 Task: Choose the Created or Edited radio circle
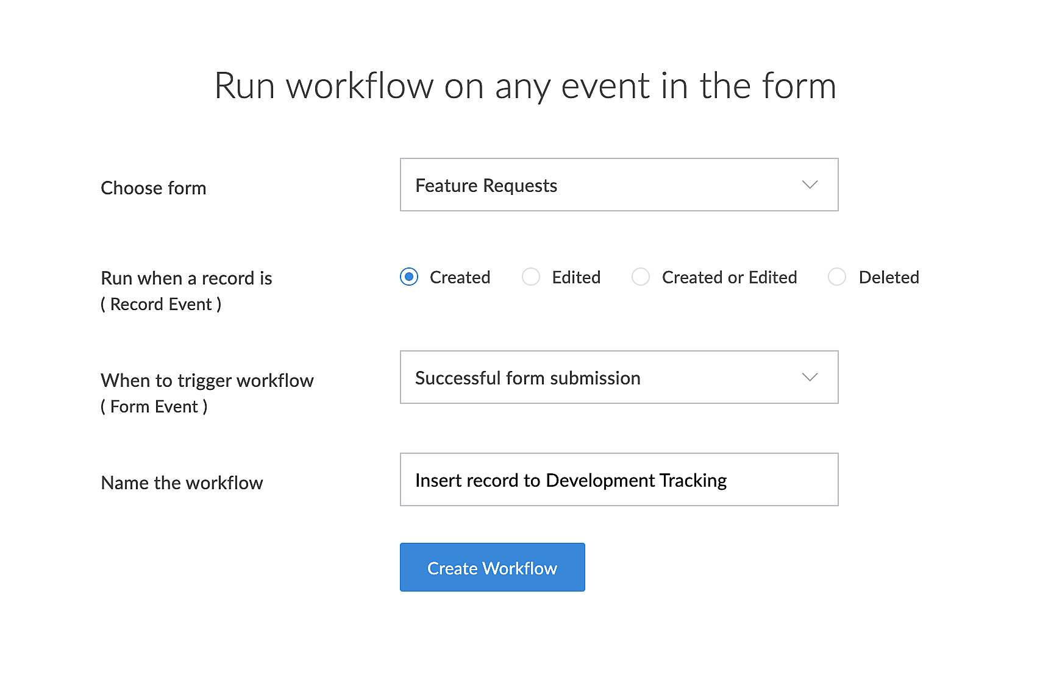pyautogui.click(x=641, y=277)
